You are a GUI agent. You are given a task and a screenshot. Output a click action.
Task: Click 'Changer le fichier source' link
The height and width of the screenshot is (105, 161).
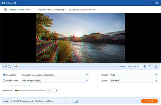[x=19, y=10]
